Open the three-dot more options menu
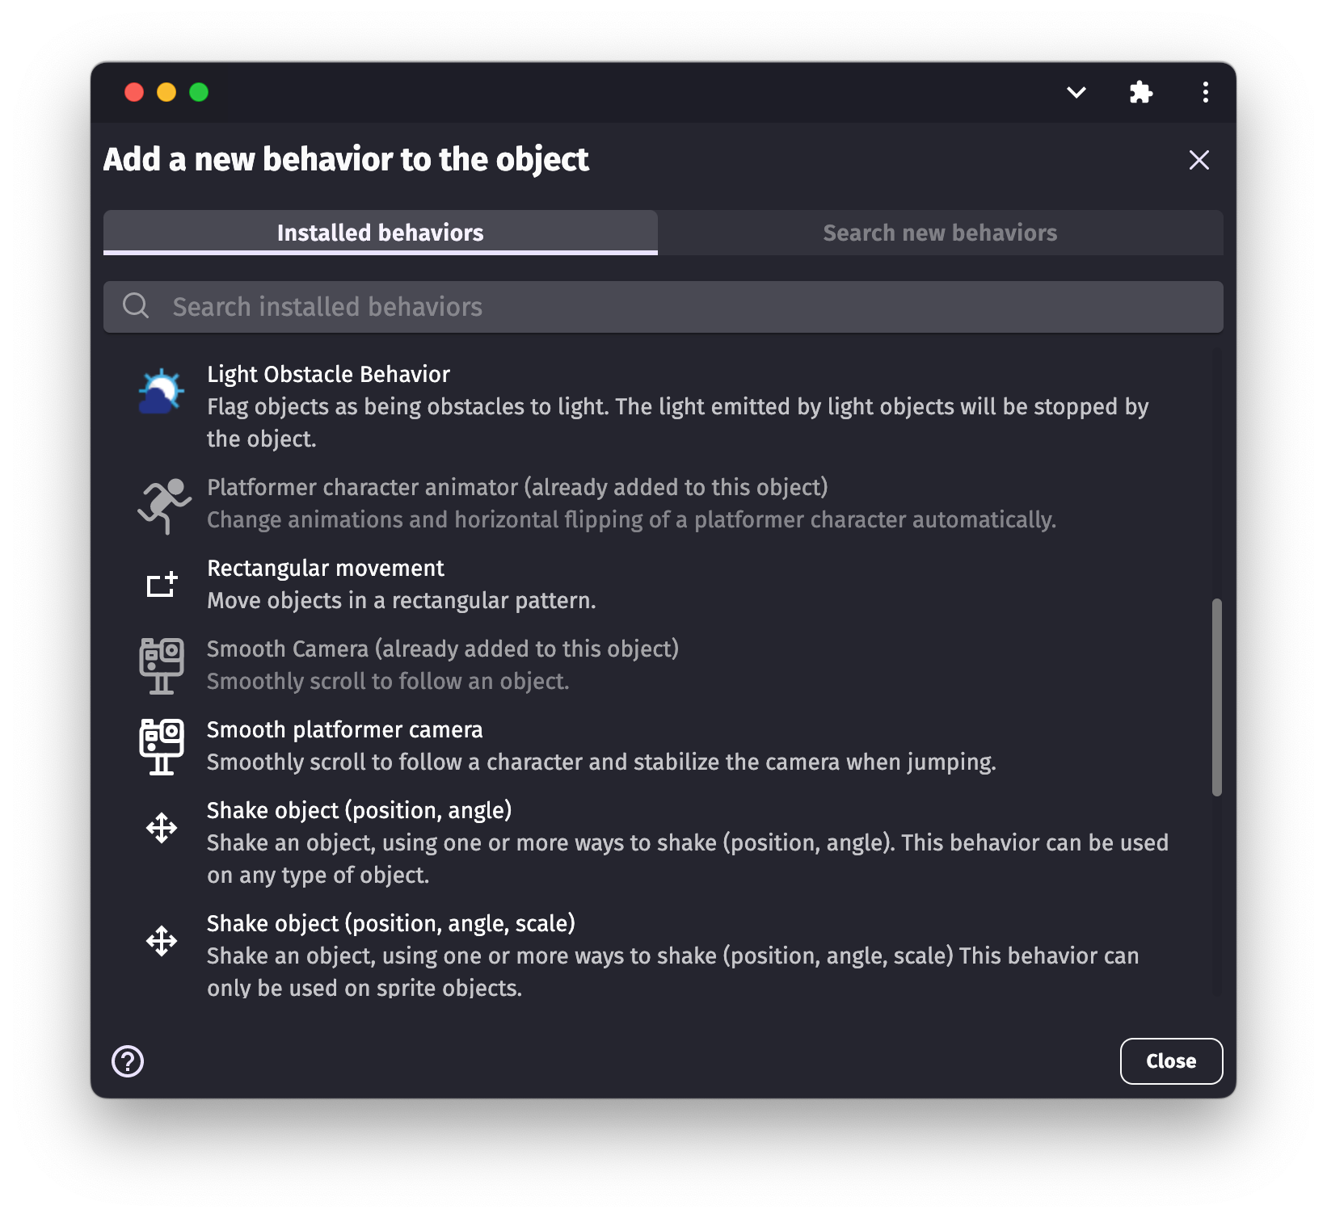 point(1205,92)
